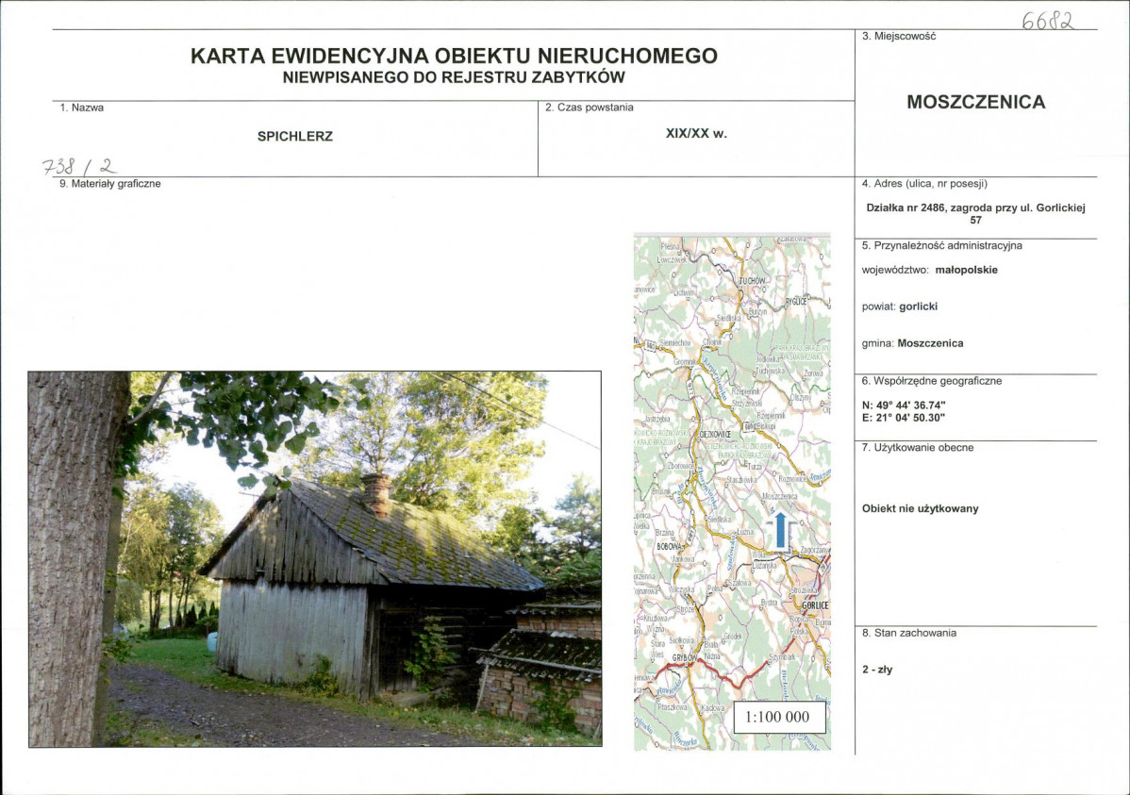1130x795 pixels.
Task: Click the title KARTA EWIDENCYJNA OBIEKTU NIERUCHOMEGO
Action: [454, 56]
